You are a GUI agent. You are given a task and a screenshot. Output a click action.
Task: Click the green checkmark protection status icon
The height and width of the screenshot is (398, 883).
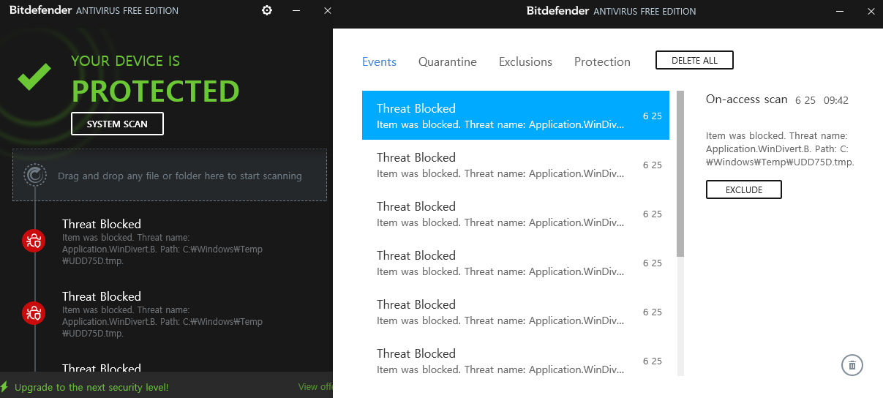coord(34,76)
